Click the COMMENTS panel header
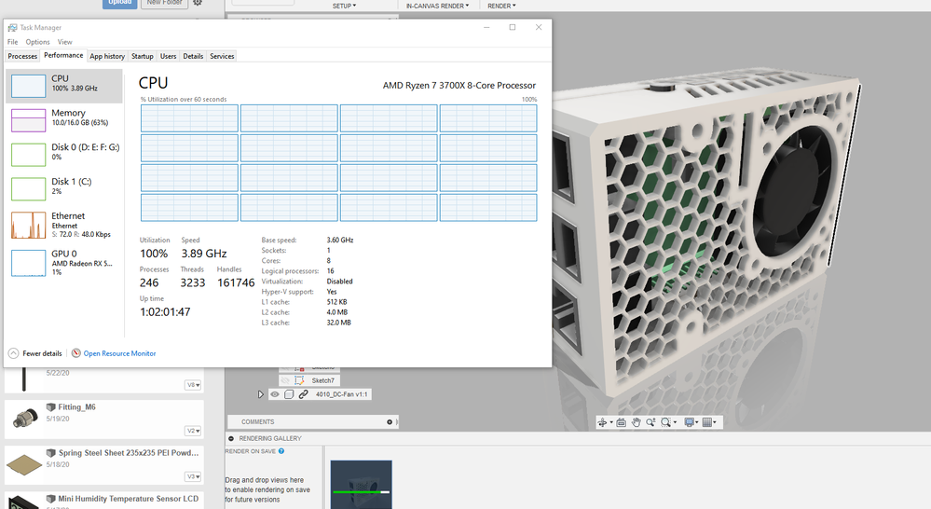Screen dimensions: 931x509 312,421
